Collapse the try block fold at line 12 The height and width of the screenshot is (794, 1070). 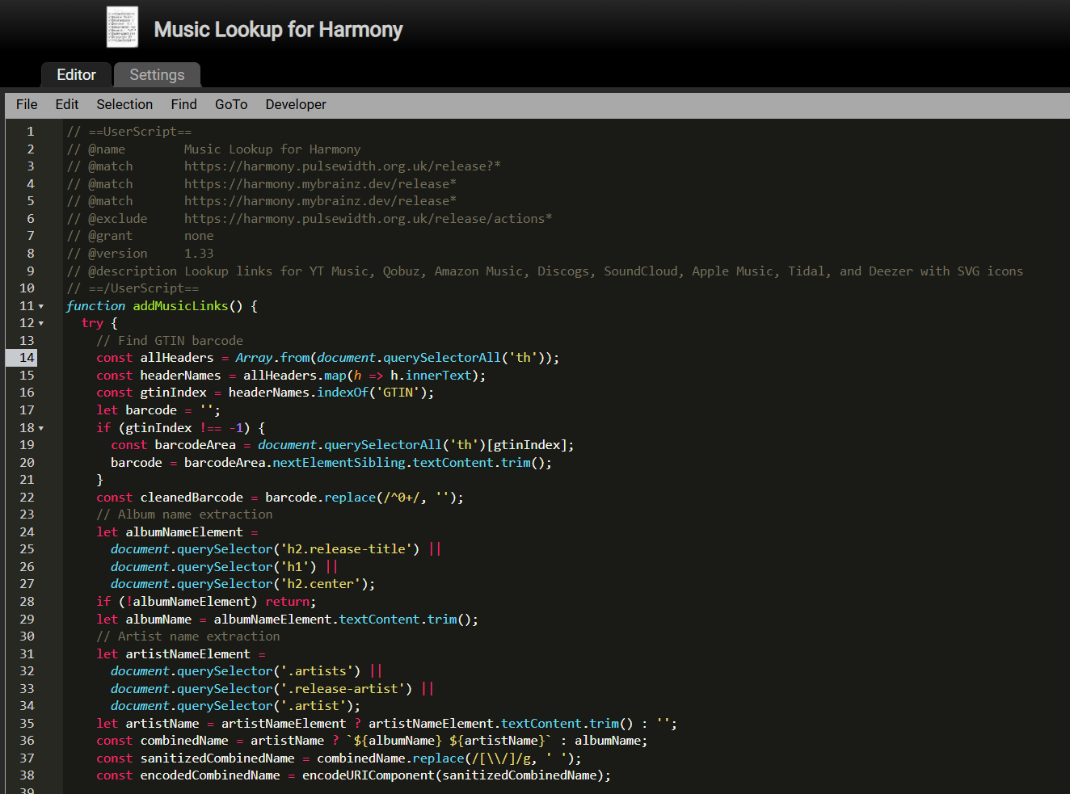[x=41, y=323]
